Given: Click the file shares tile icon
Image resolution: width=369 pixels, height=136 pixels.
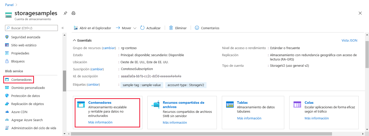Looking at the screenshot, I should tap(155, 105).
